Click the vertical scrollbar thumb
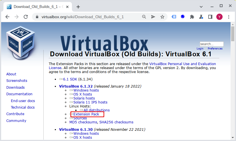Screen dimensions: 236x141 (233, 34)
